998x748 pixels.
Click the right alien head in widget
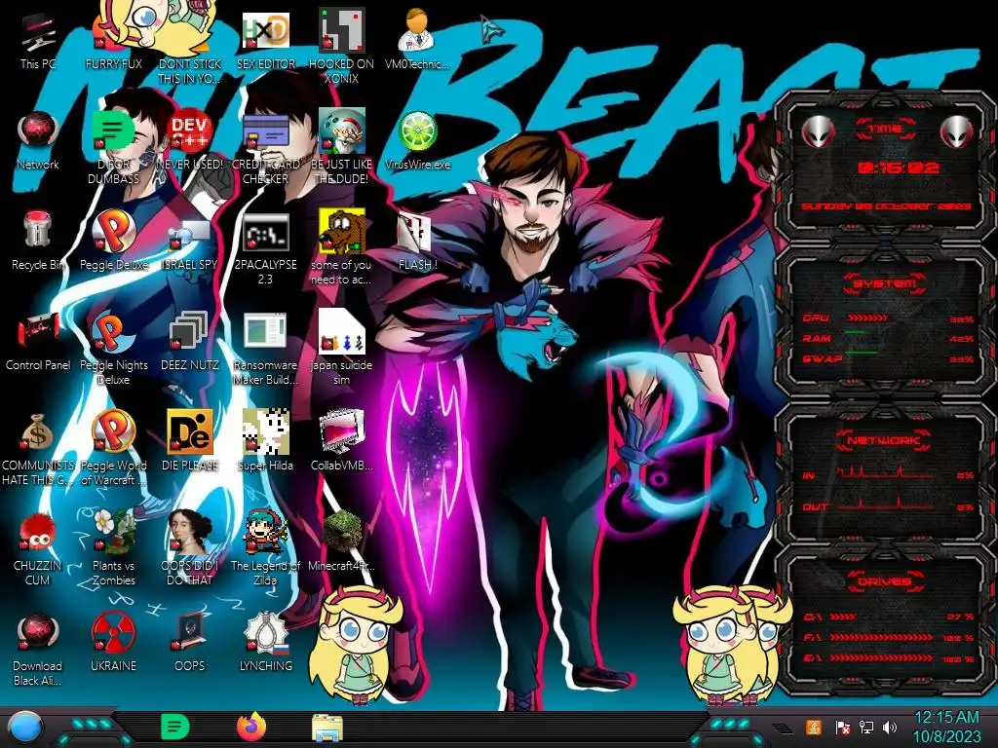coord(957,131)
